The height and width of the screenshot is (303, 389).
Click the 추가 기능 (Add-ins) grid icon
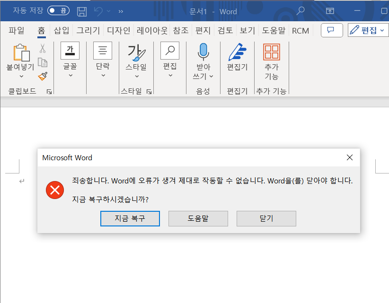point(272,52)
